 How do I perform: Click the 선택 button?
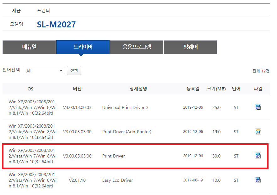click(74, 71)
